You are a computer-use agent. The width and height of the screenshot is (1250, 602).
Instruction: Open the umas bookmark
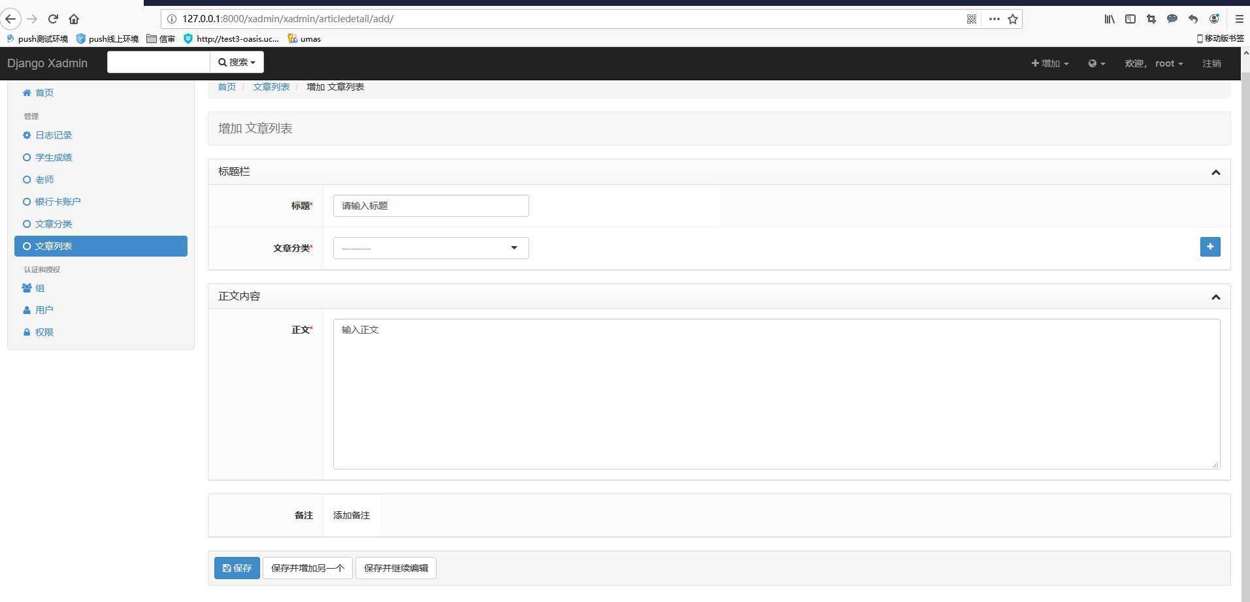pyautogui.click(x=304, y=39)
